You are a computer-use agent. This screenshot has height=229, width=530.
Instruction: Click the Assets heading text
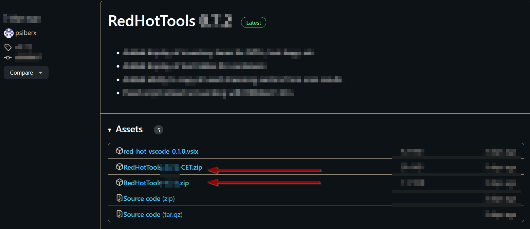[129, 129]
